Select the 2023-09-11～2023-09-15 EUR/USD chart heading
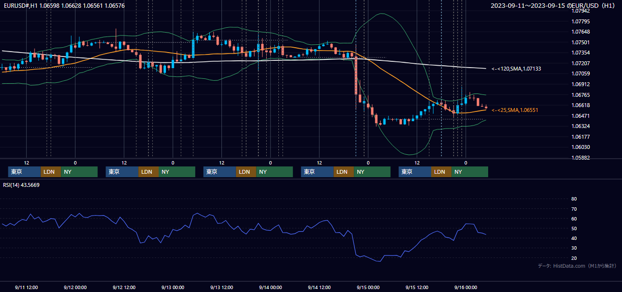 click(x=553, y=5)
